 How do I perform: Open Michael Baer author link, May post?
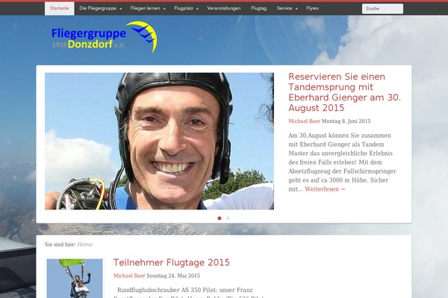tap(129, 276)
